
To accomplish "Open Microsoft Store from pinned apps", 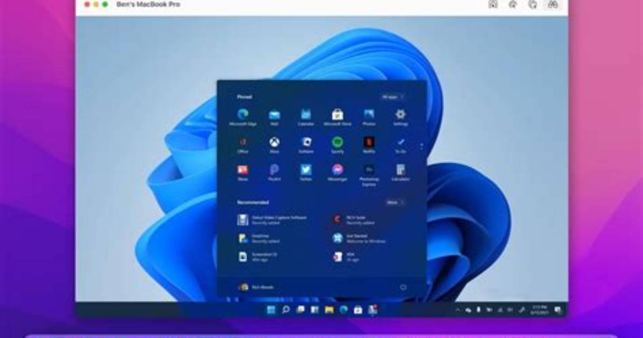I will tap(338, 117).
